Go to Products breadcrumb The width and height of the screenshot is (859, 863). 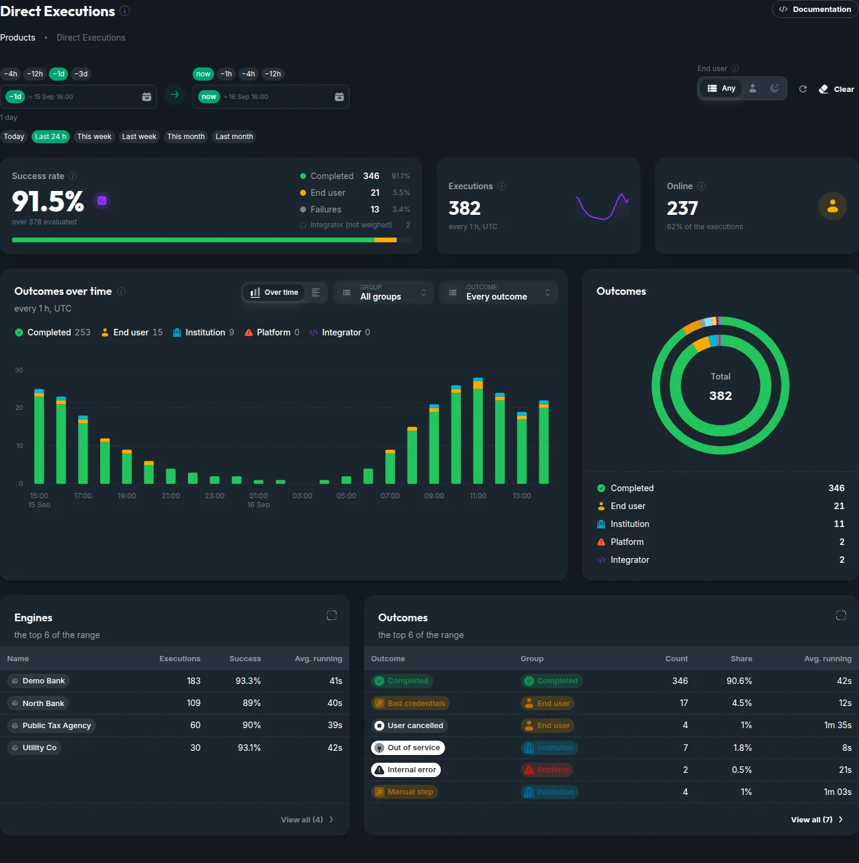(x=18, y=38)
